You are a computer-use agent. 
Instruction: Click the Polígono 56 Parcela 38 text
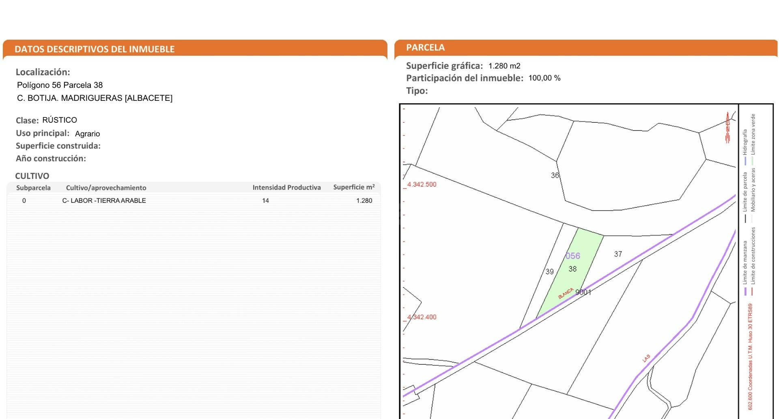coord(60,85)
